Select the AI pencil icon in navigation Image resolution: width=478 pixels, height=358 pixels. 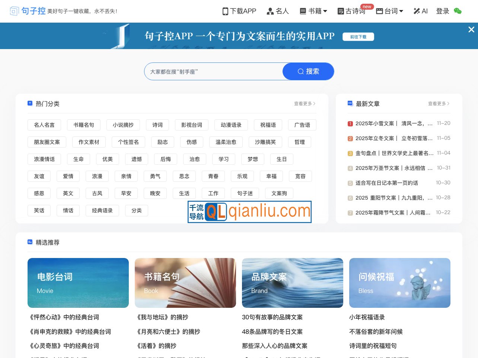tap(416, 11)
